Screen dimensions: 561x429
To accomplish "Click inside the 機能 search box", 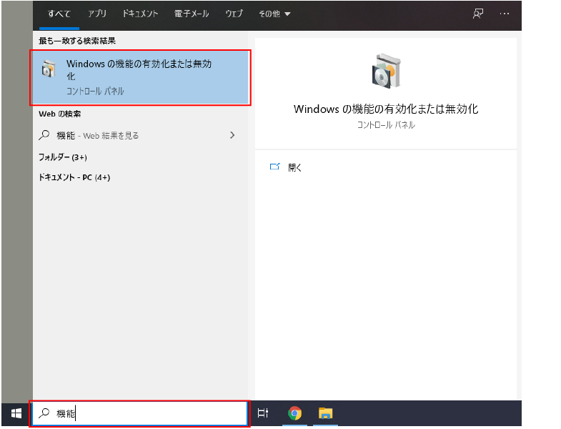I will (139, 413).
